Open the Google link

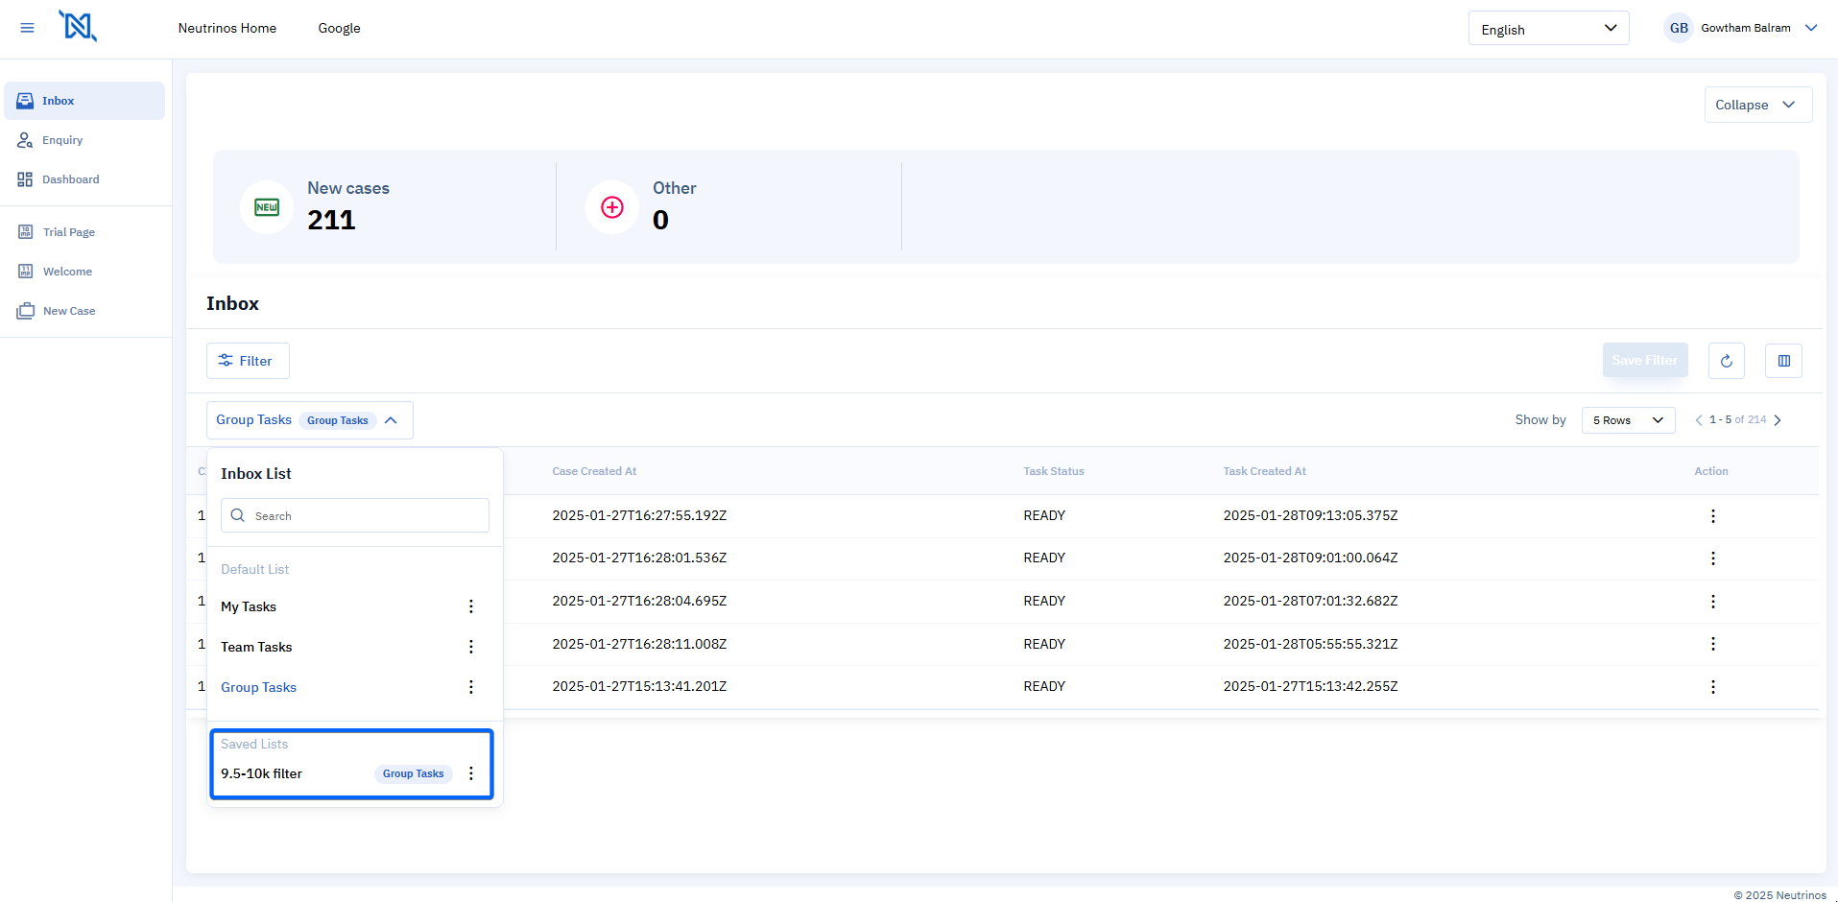(x=340, y=28)
